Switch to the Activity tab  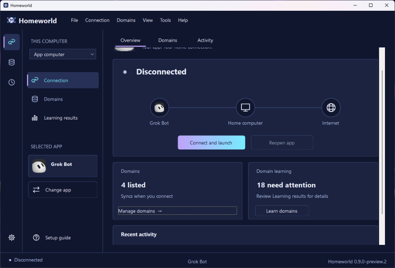click(205, 40)
